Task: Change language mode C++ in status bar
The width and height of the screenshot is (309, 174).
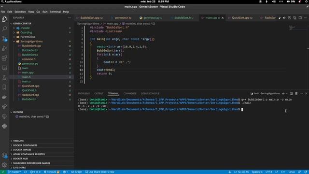Action: [x=283, y=172]
